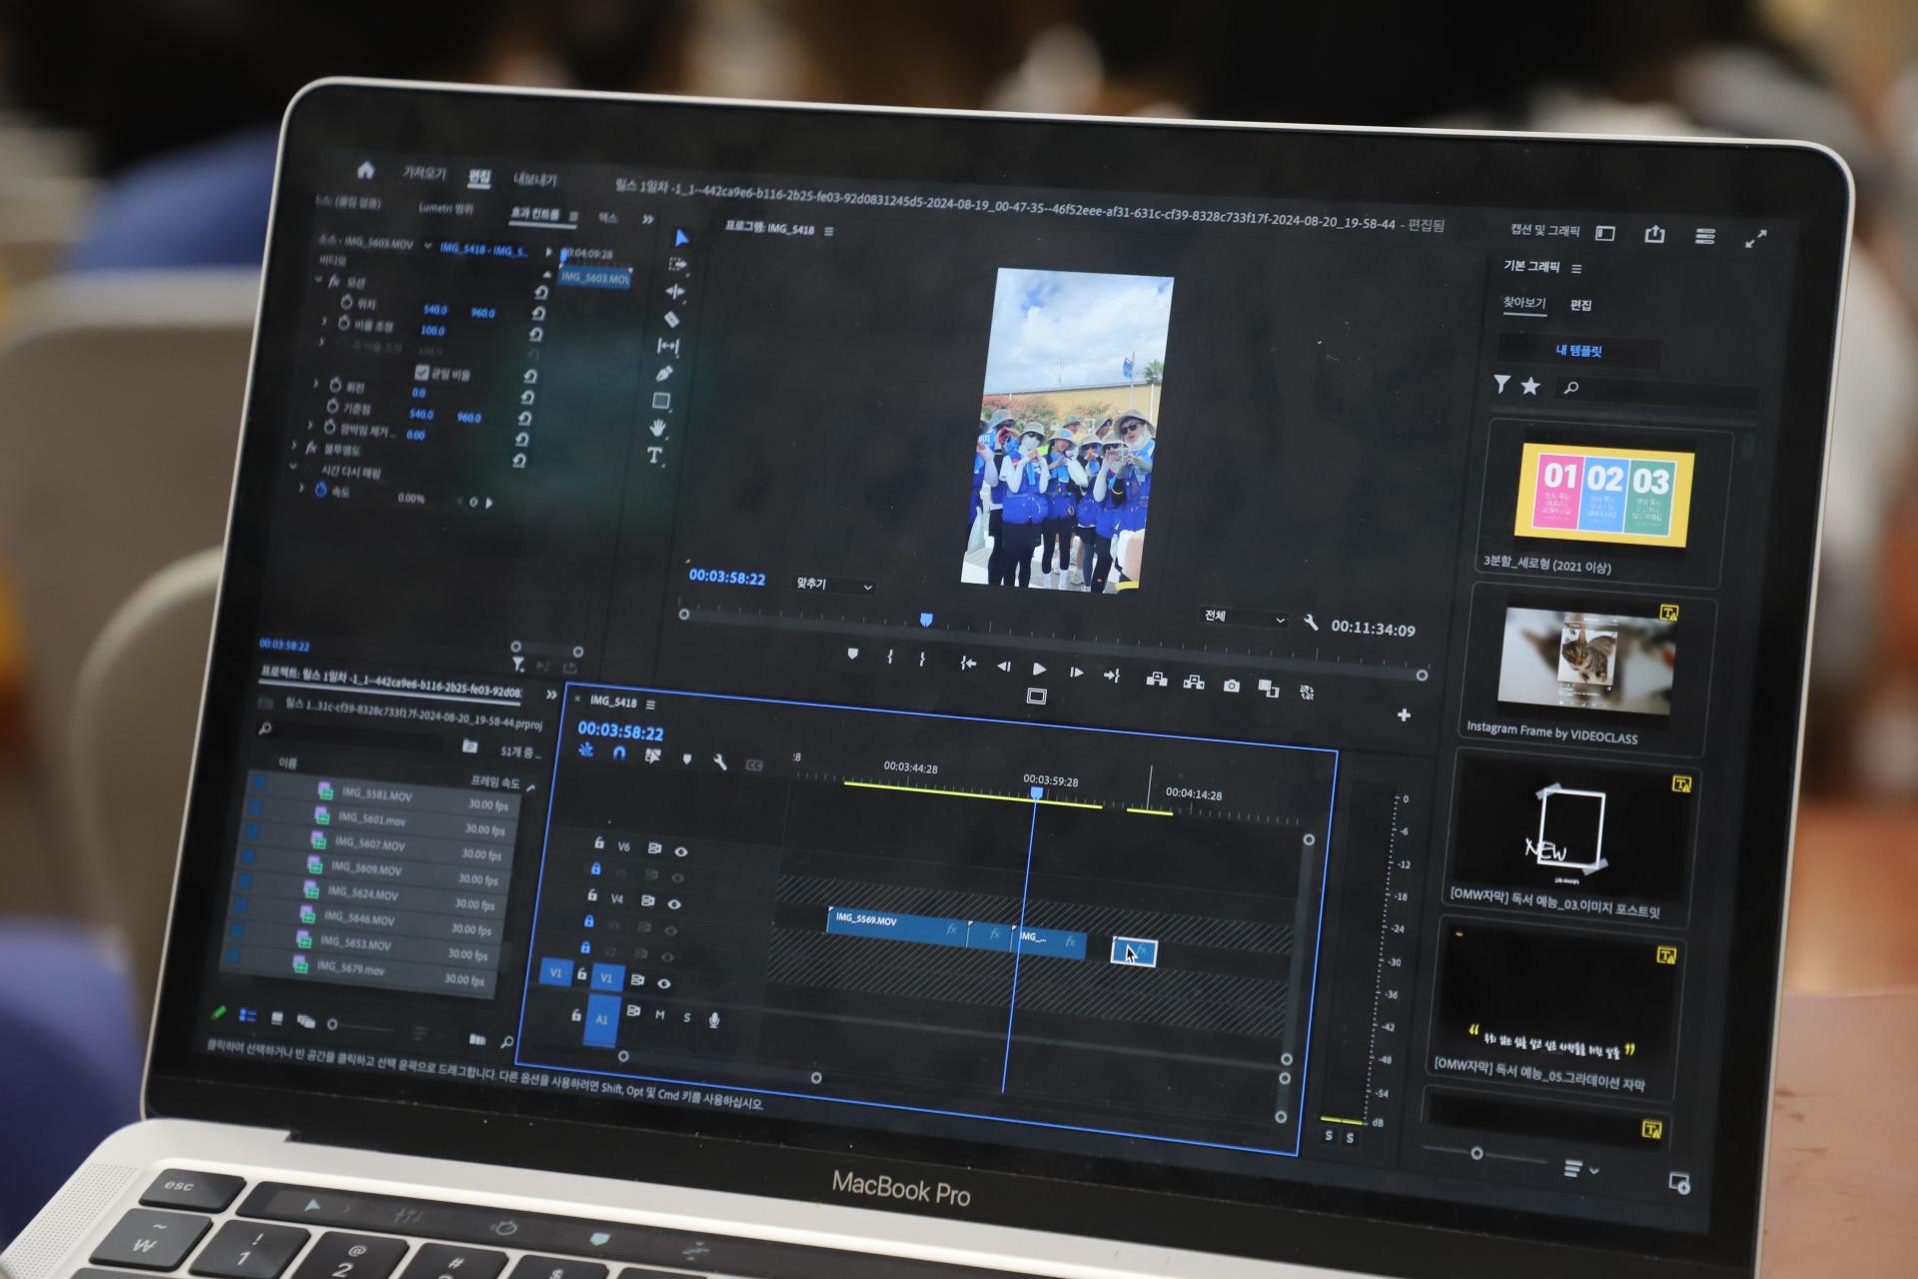Viewport: 1918px width, 1279px height.
Task: Step forward one frame
Action: 1076,671
